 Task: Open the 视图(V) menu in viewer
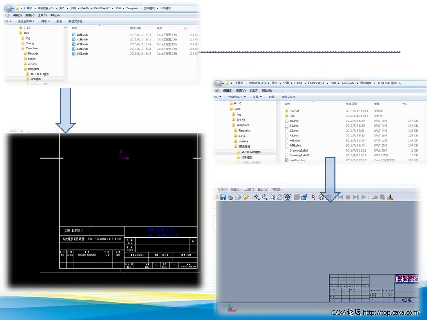pos(235,189)
